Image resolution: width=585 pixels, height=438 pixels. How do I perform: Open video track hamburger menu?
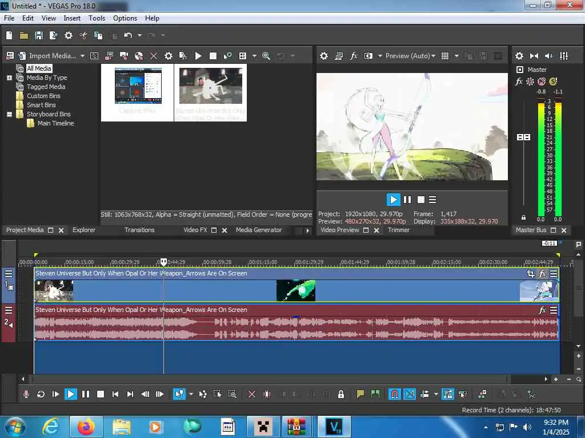tap(9, 274)
